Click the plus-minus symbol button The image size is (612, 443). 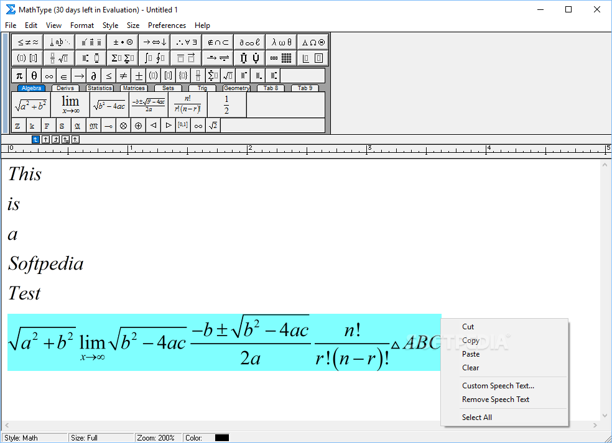[x=139, y=76]
